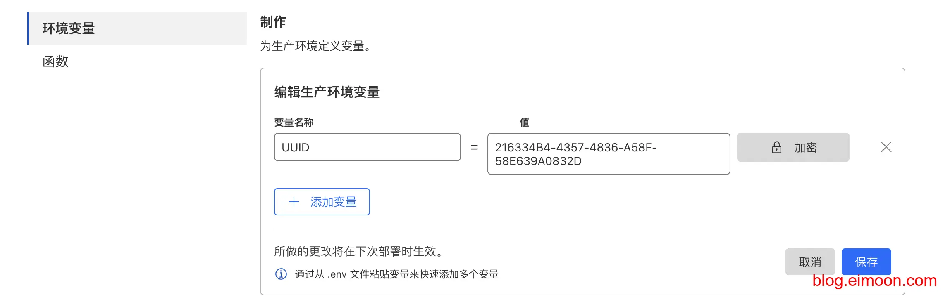Encrypt the UUID variable value
Screen dimensions: 950x302
tap(792, 147)
